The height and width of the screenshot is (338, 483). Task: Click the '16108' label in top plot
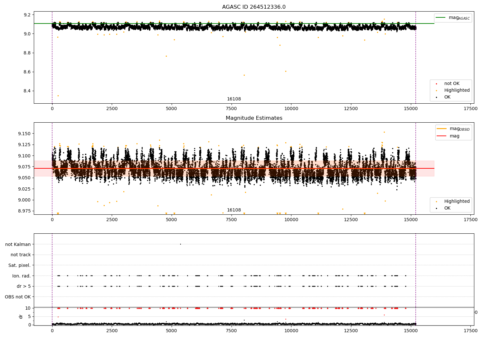234,99
